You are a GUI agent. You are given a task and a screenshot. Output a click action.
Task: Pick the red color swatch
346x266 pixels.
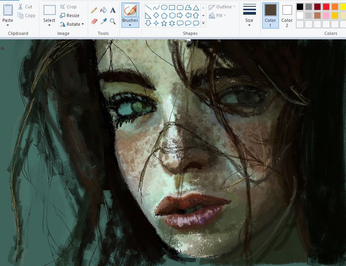pos(326,7)
